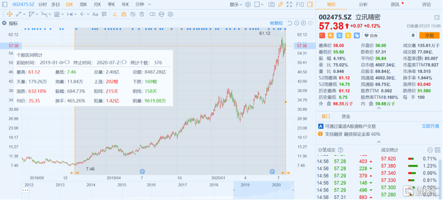443x200 pixels.
Task: Click the orange 交易 trade button
Action: 429,35
